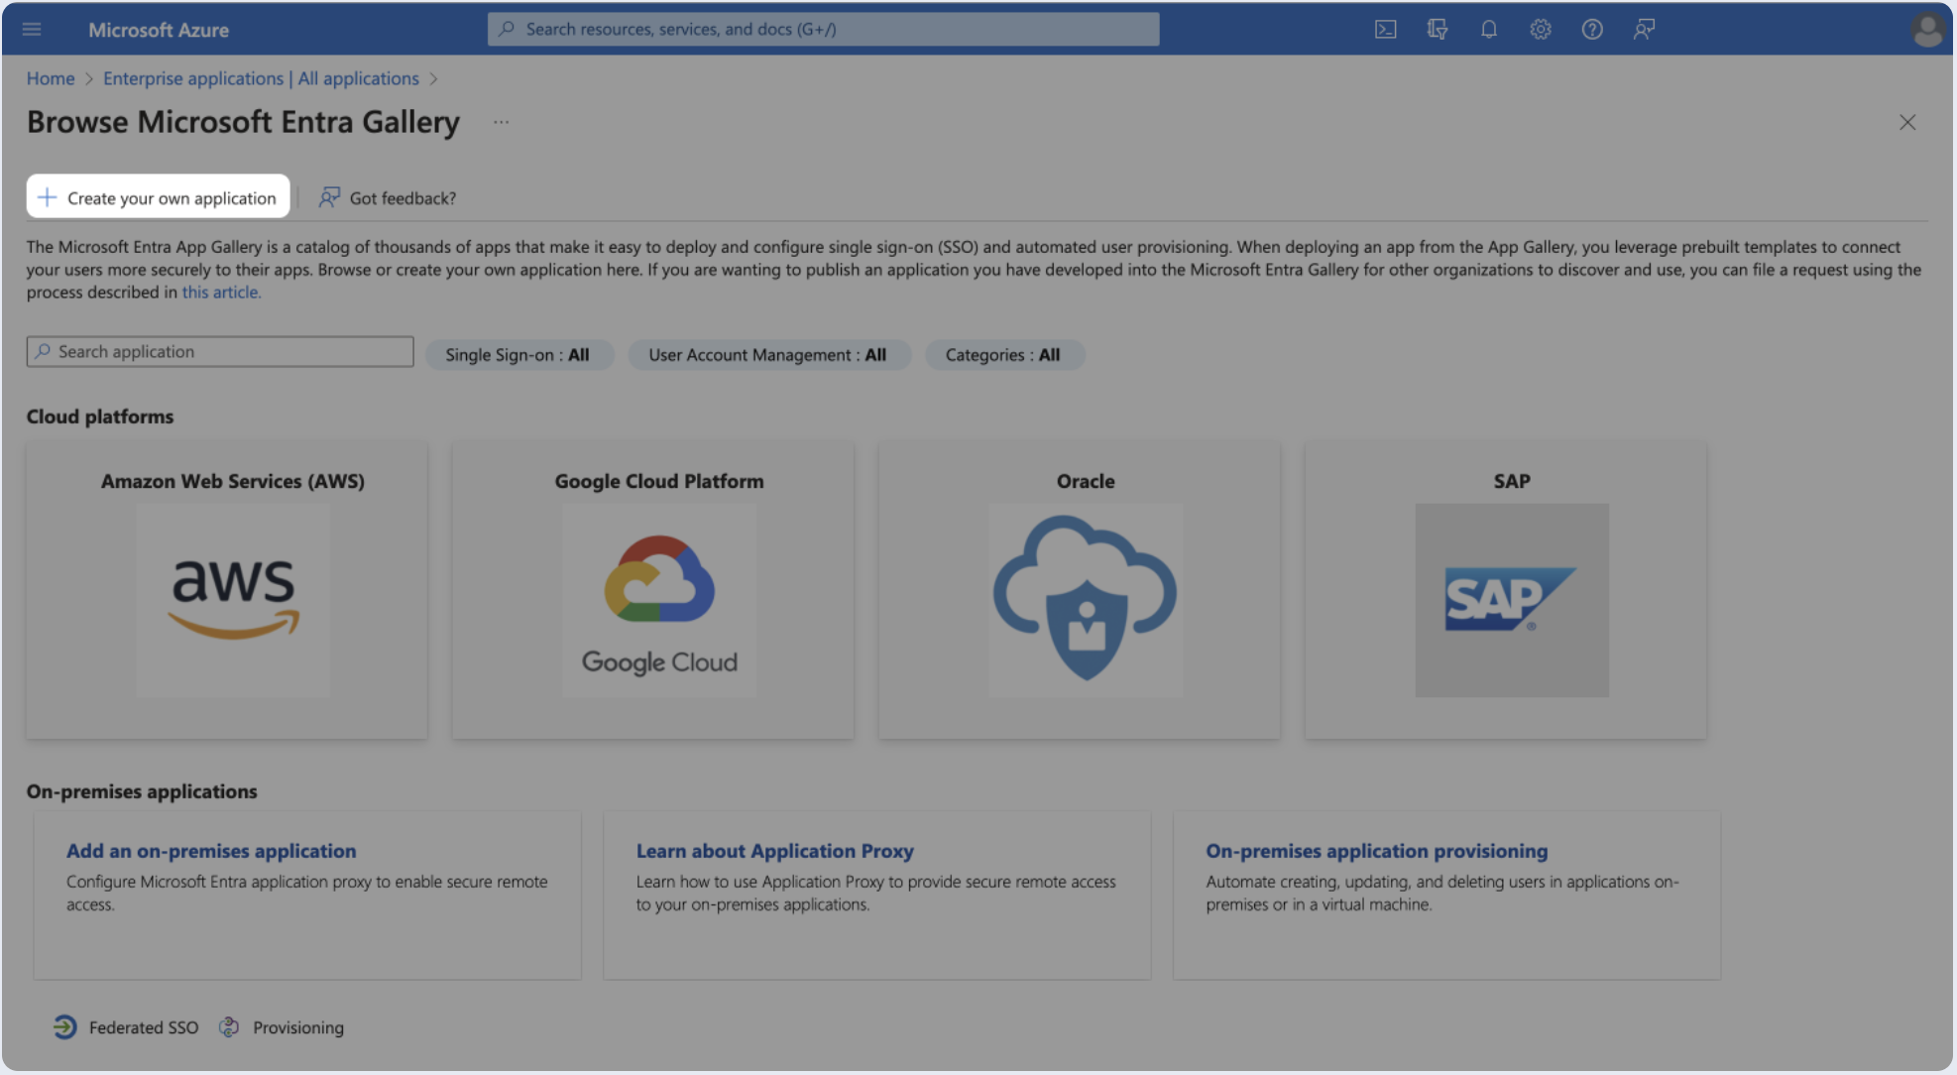Expand Single Sign-on filter
1957x1075 pixels.
518,355
